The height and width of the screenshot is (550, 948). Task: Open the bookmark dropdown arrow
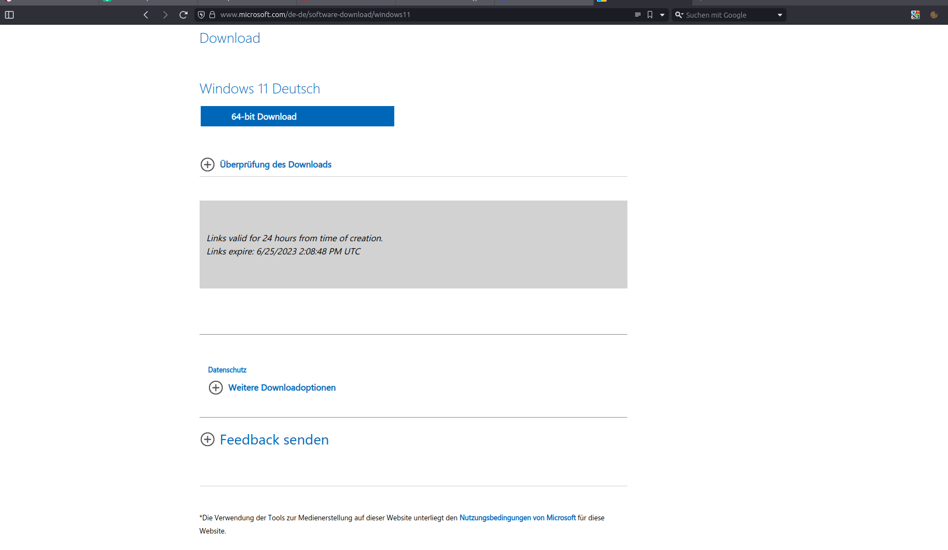point(662,15)
